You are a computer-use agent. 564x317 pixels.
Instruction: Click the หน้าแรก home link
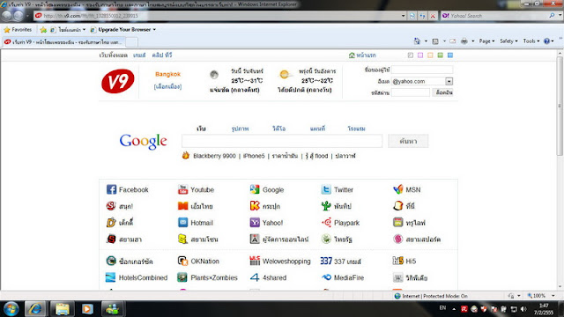(x=362, y=55)
